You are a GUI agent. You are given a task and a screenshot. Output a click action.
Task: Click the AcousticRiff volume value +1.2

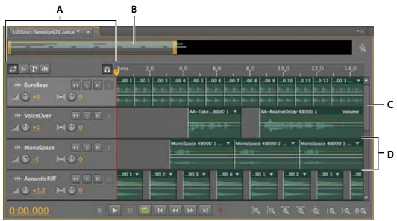(x=39, y=190)
